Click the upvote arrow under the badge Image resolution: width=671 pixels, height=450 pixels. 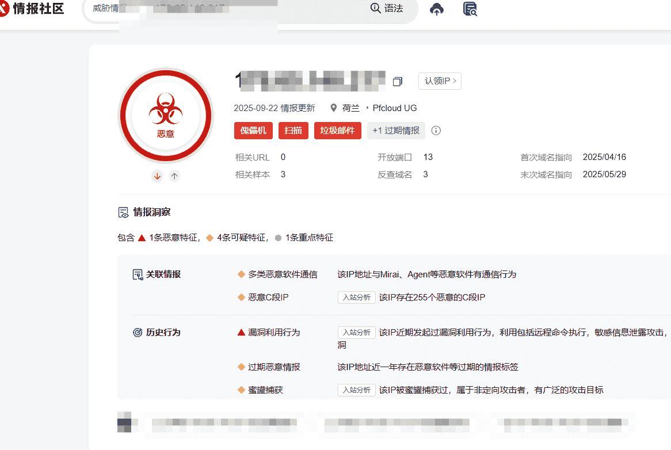coord(174,176)
